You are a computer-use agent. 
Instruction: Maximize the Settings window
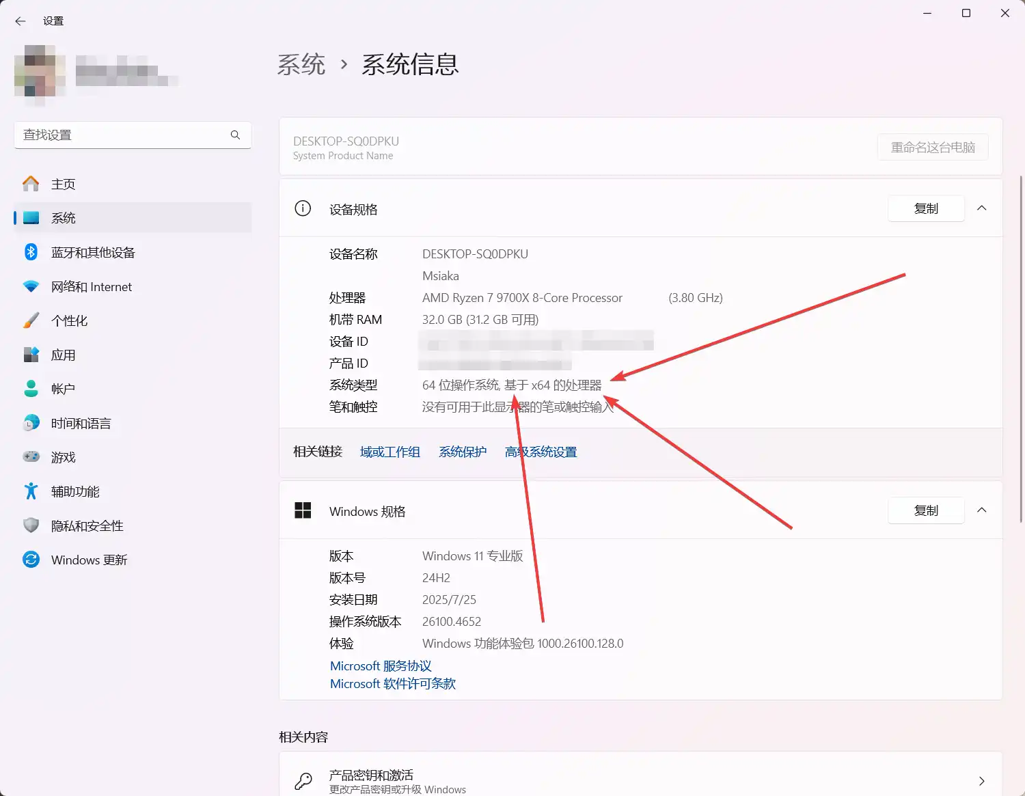[966, 13]
